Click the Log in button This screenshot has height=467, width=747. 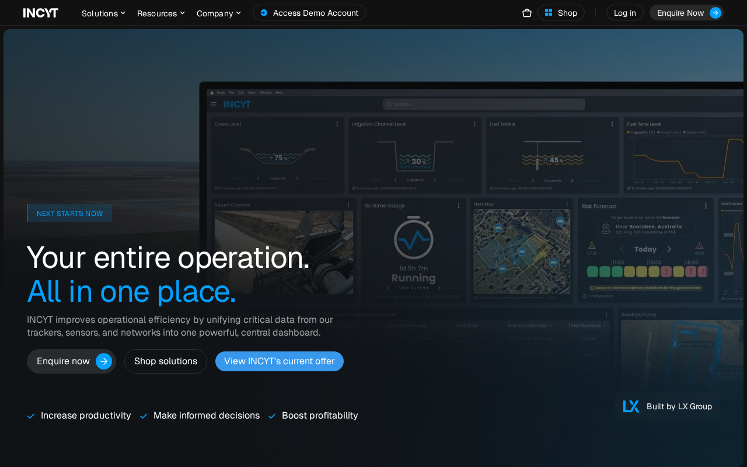625,13
